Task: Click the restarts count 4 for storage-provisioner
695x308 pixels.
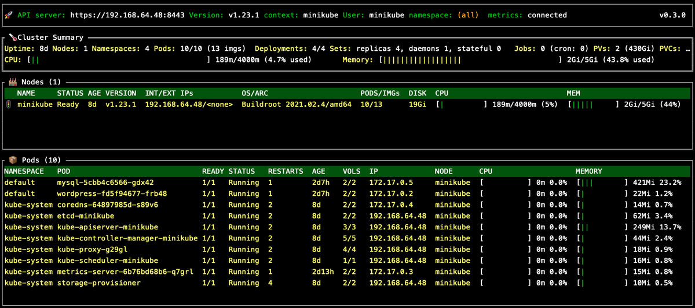Action: click(x=270, y=283)
